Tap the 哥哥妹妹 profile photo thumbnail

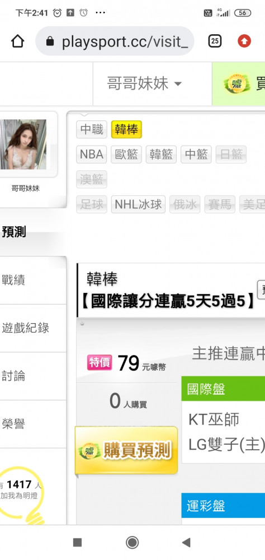[x=23, y=144]
